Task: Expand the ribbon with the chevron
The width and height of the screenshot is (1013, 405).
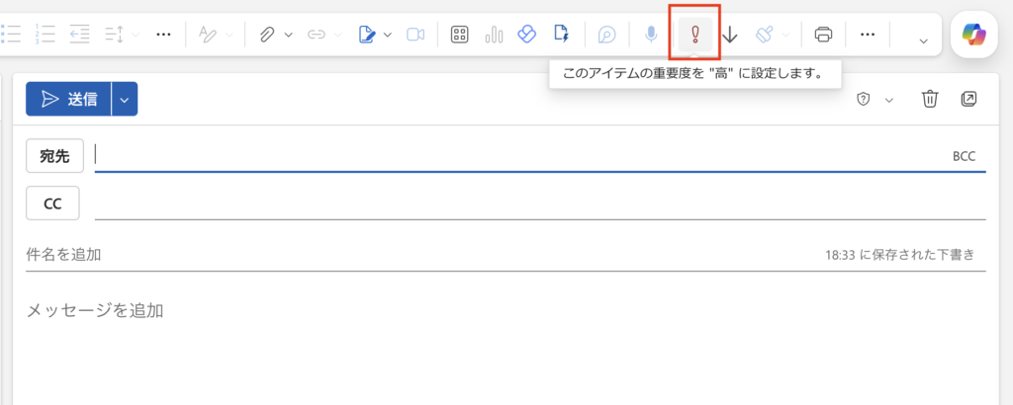Action: 923,40
